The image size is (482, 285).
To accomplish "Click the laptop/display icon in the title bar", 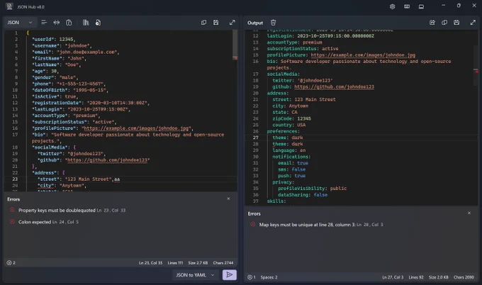I will (x=421, y=6).
